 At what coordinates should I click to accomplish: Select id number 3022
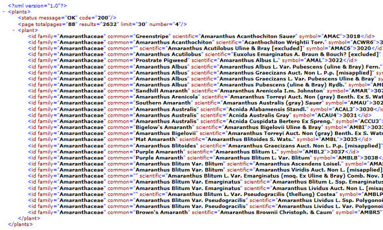[336, 60]
